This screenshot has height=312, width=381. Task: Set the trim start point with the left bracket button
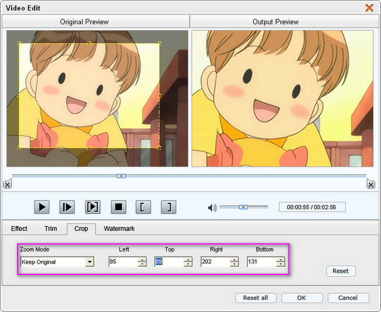pos(144,207)
